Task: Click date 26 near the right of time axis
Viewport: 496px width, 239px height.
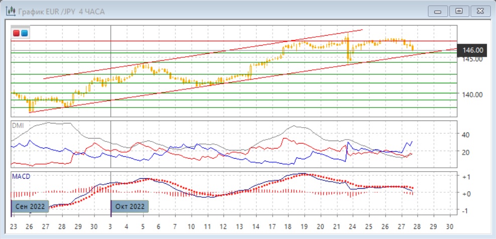Action: click(384, 226)
